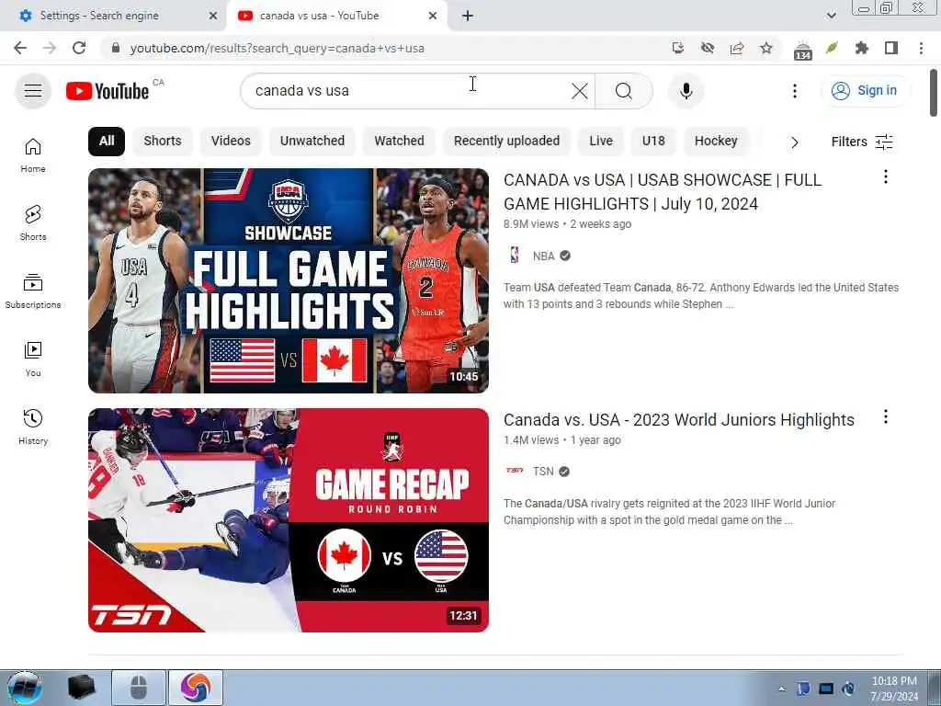Select the Videos filter chip
Image resolution: width=941 pixels, height=706 pixels.
pos(231,141)
